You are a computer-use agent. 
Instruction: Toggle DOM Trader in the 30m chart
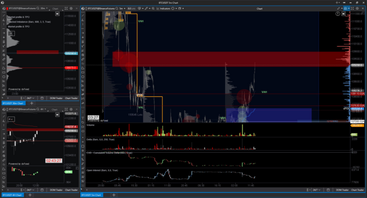click(x=55, y=98)
